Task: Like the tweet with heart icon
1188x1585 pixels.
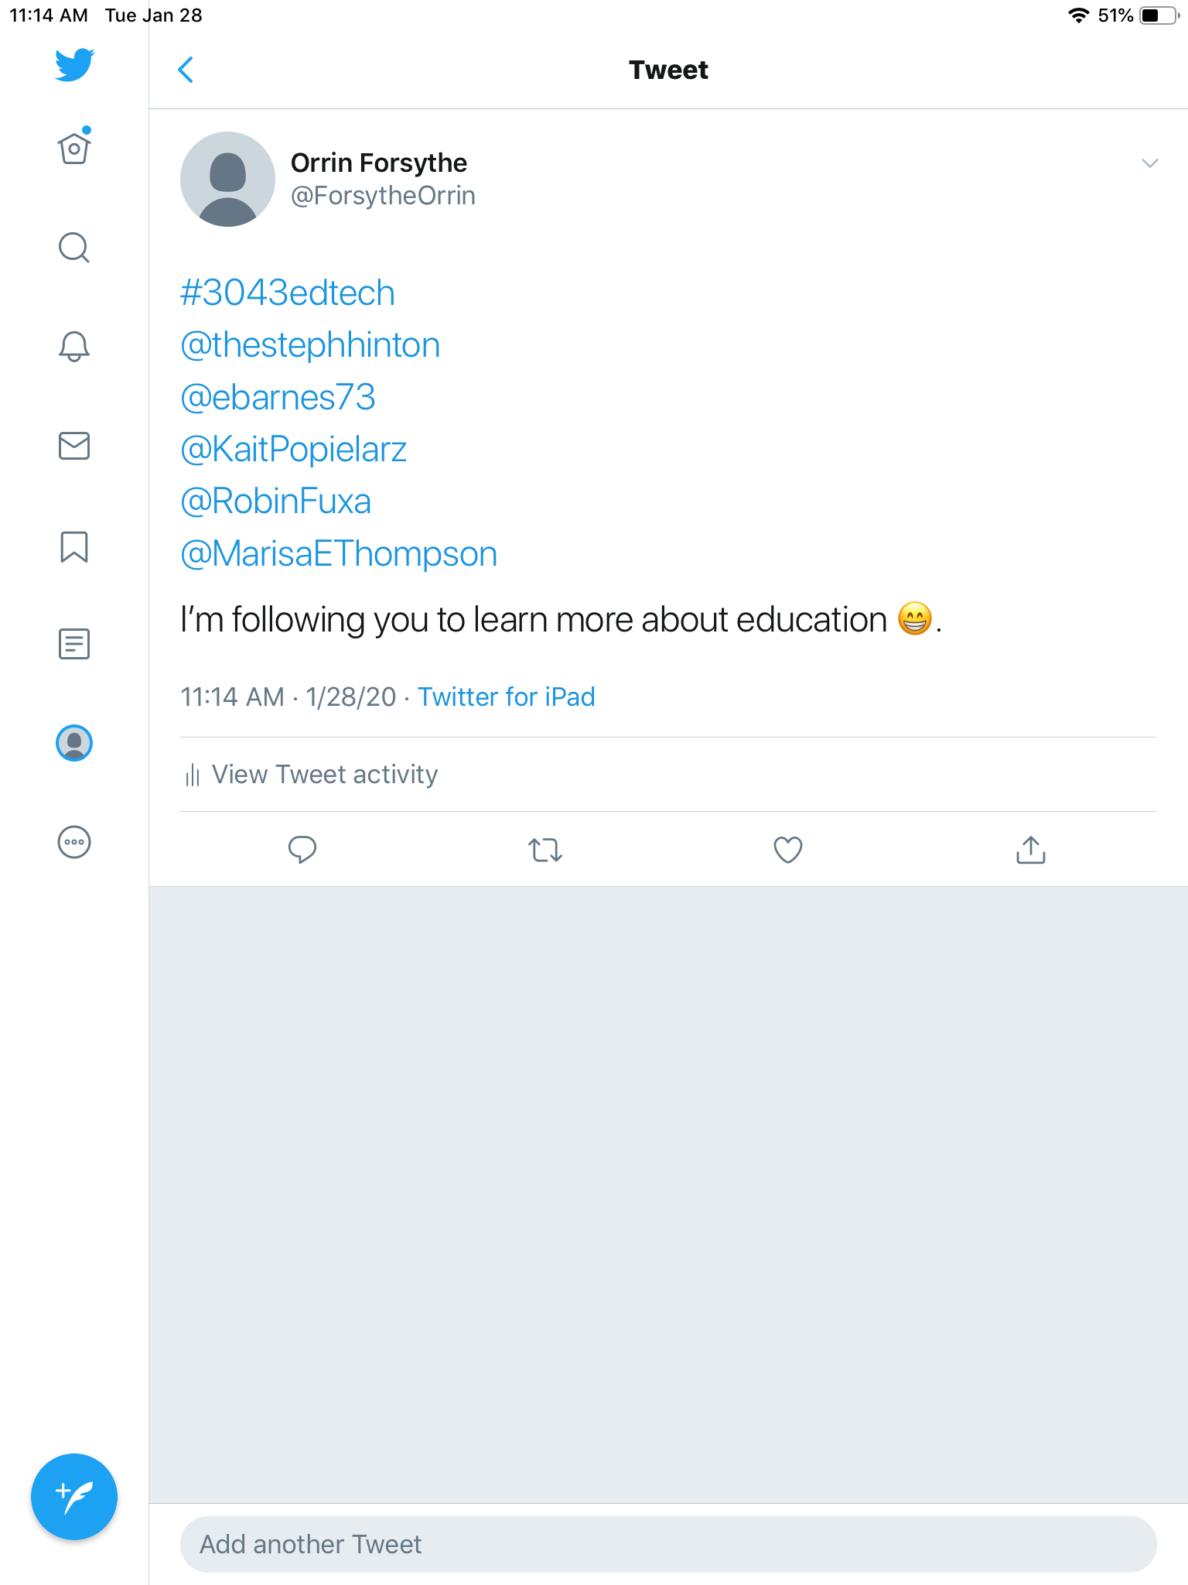Action: 788,850
